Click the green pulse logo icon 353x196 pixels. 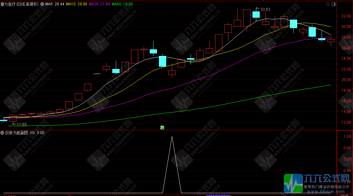click(x=293, y=183)
